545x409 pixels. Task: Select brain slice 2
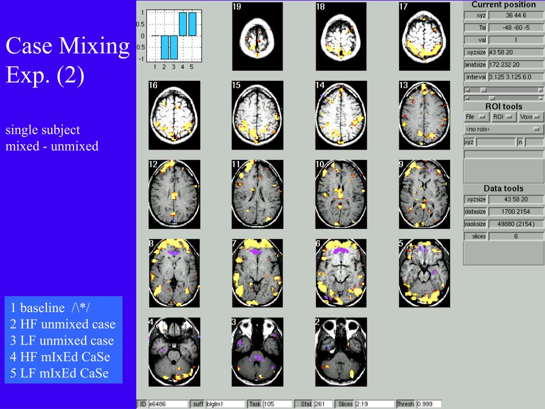pyautogui.click(x=341, y=352)
